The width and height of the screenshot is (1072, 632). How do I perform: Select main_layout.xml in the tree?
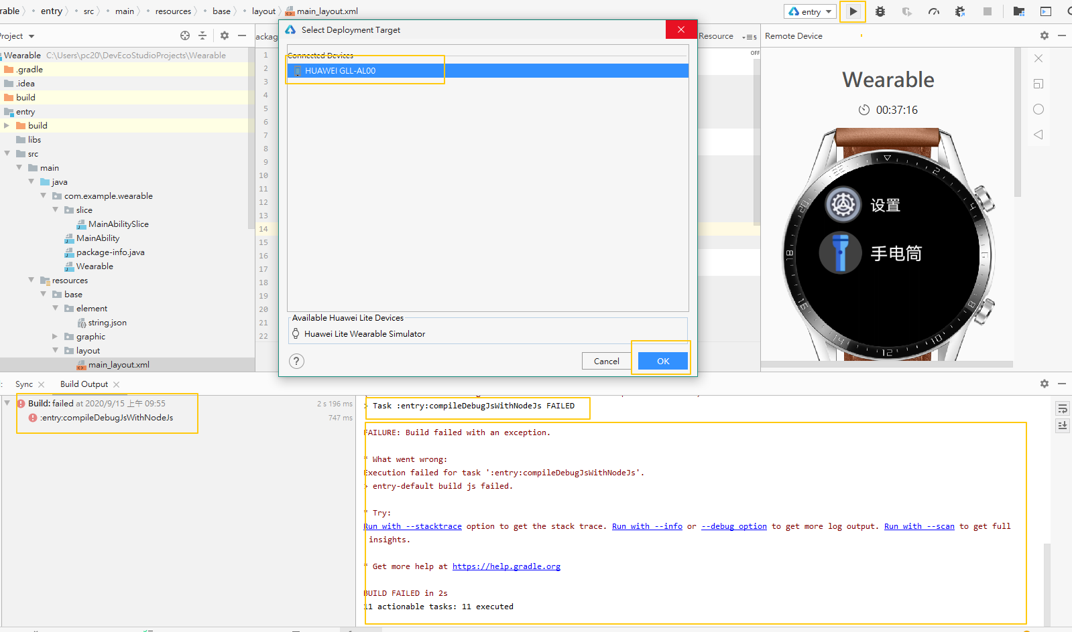pos(119,365)
